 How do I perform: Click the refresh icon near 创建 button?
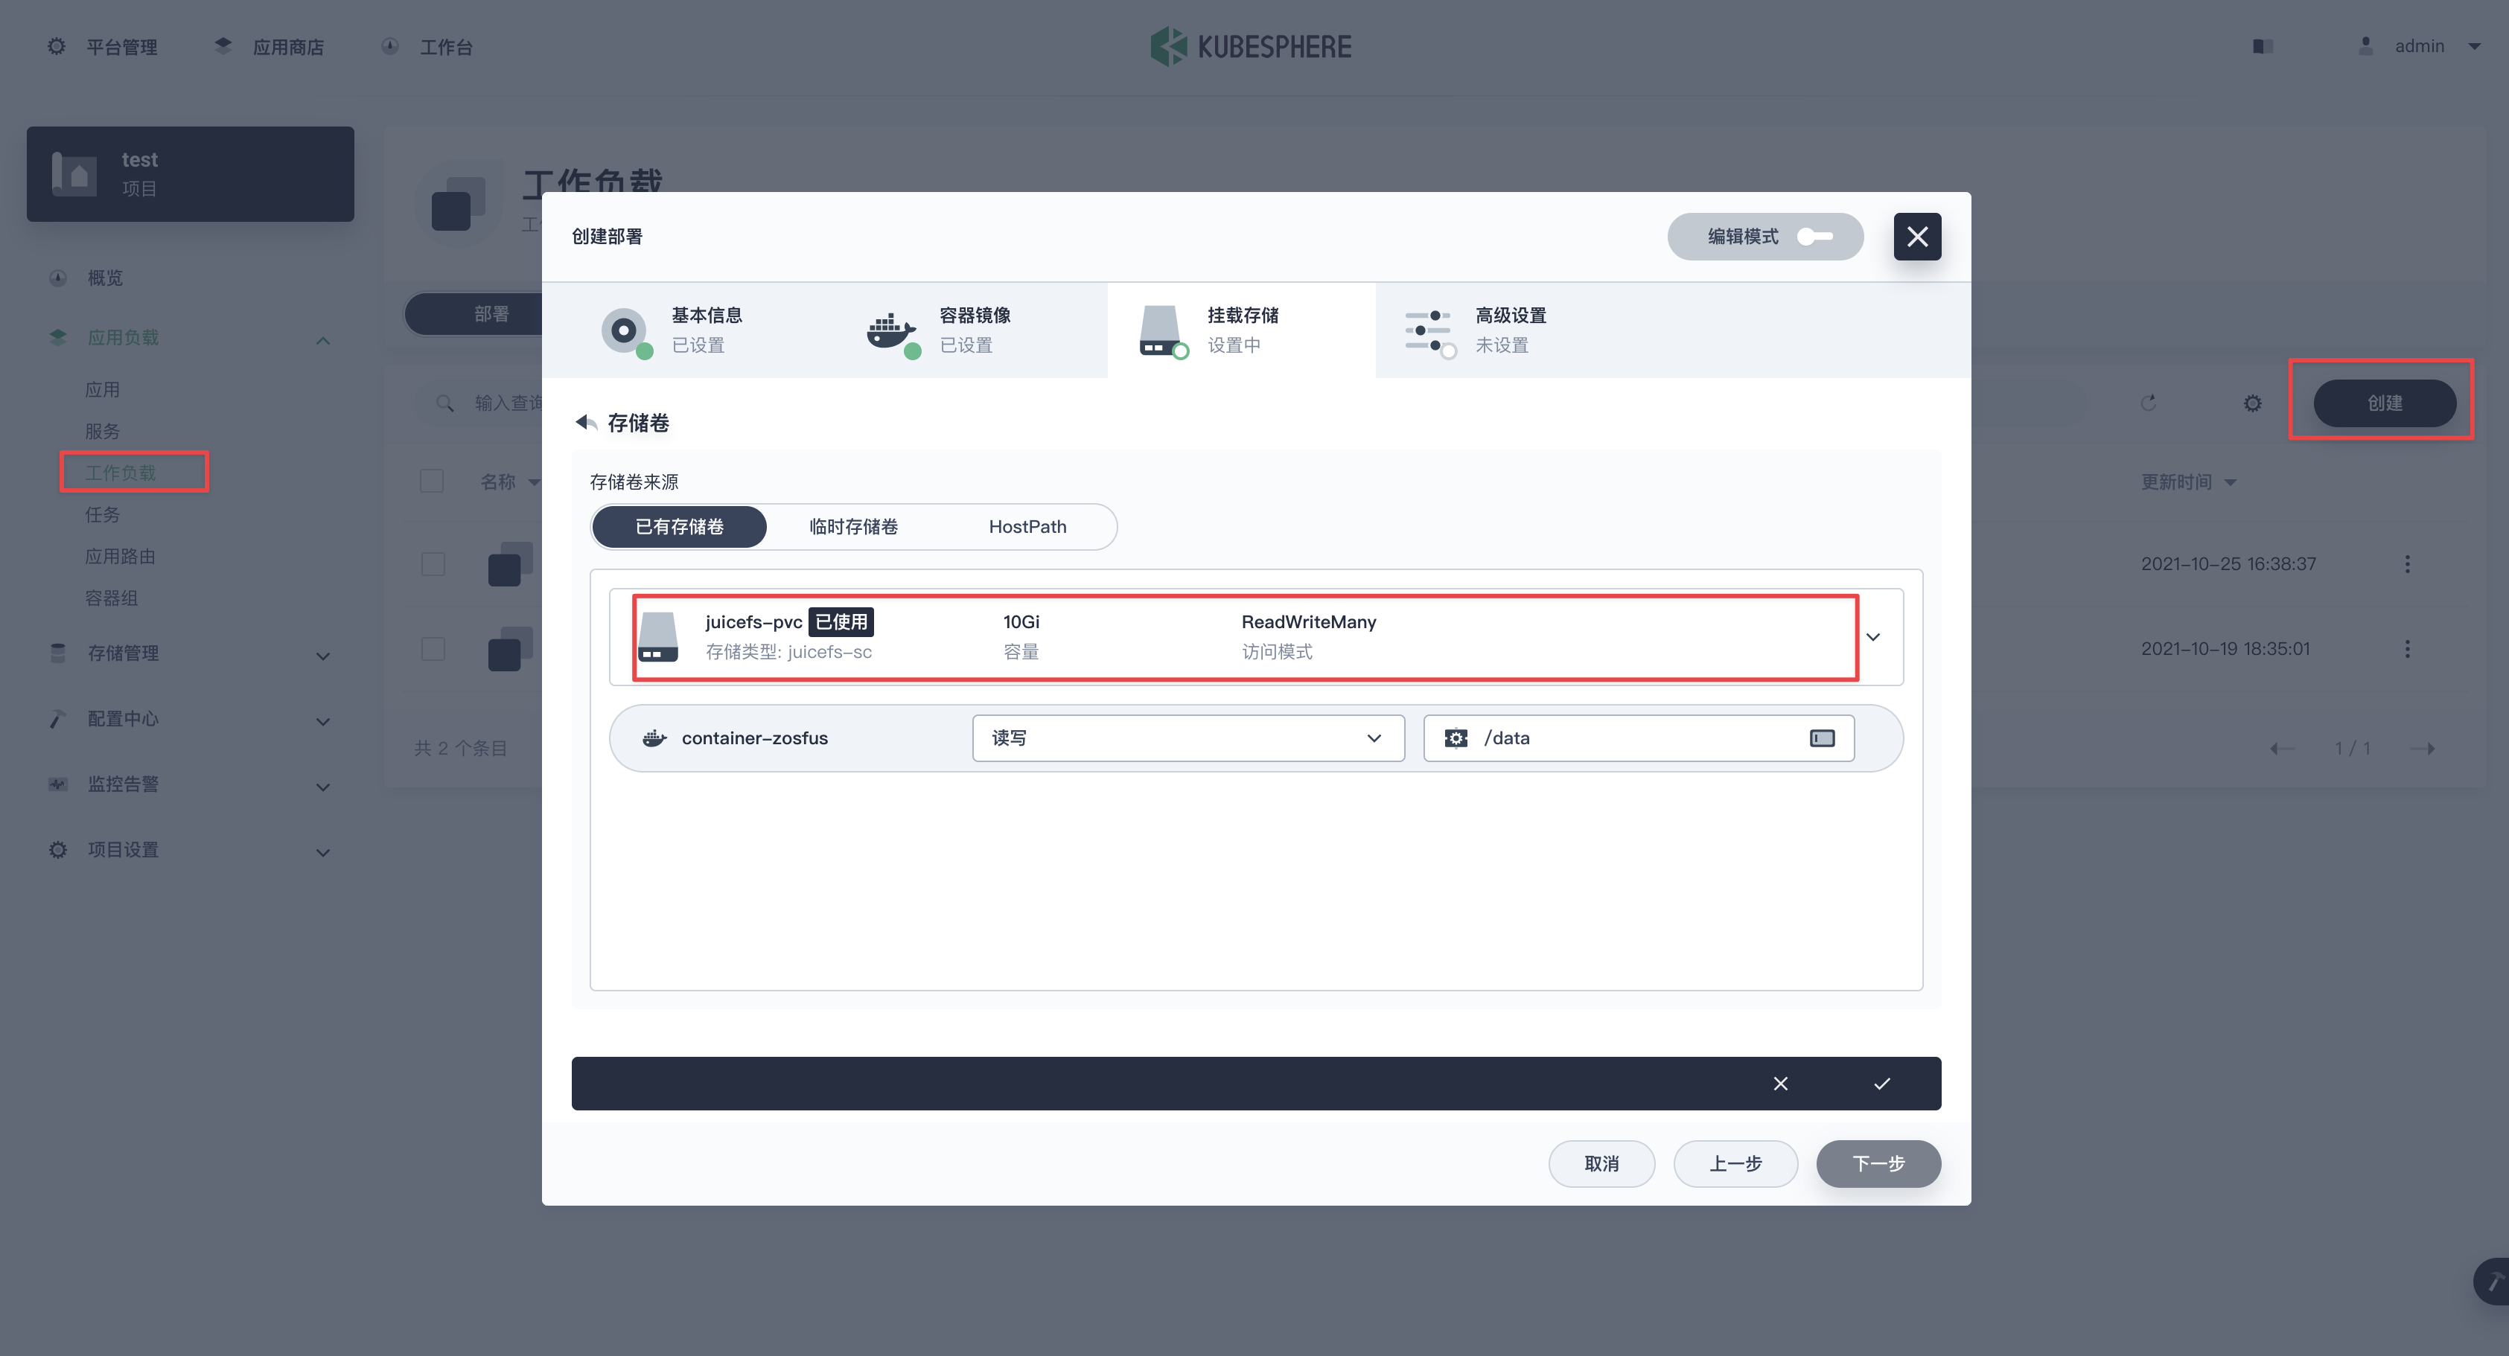2149,403
